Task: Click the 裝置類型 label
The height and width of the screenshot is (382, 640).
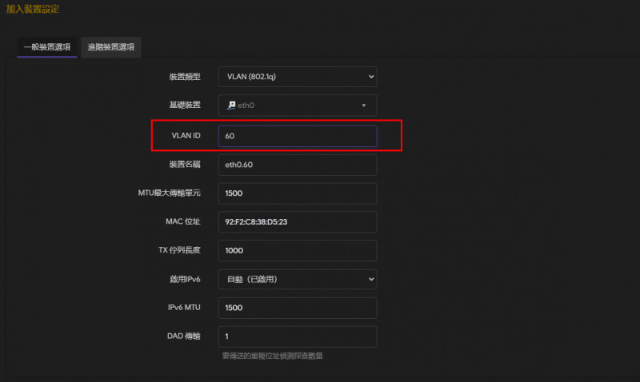Action: (x=184, y=77)
